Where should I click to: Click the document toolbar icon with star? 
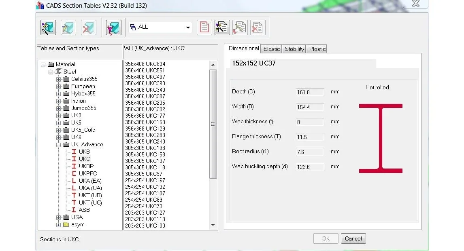222,27
